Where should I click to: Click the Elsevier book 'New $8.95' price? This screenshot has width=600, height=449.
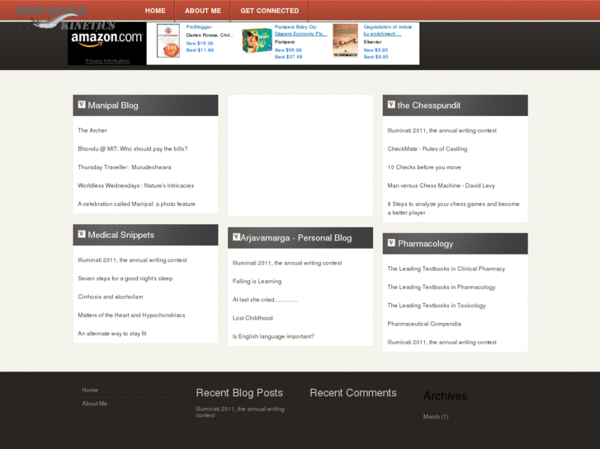pos(376,50)
